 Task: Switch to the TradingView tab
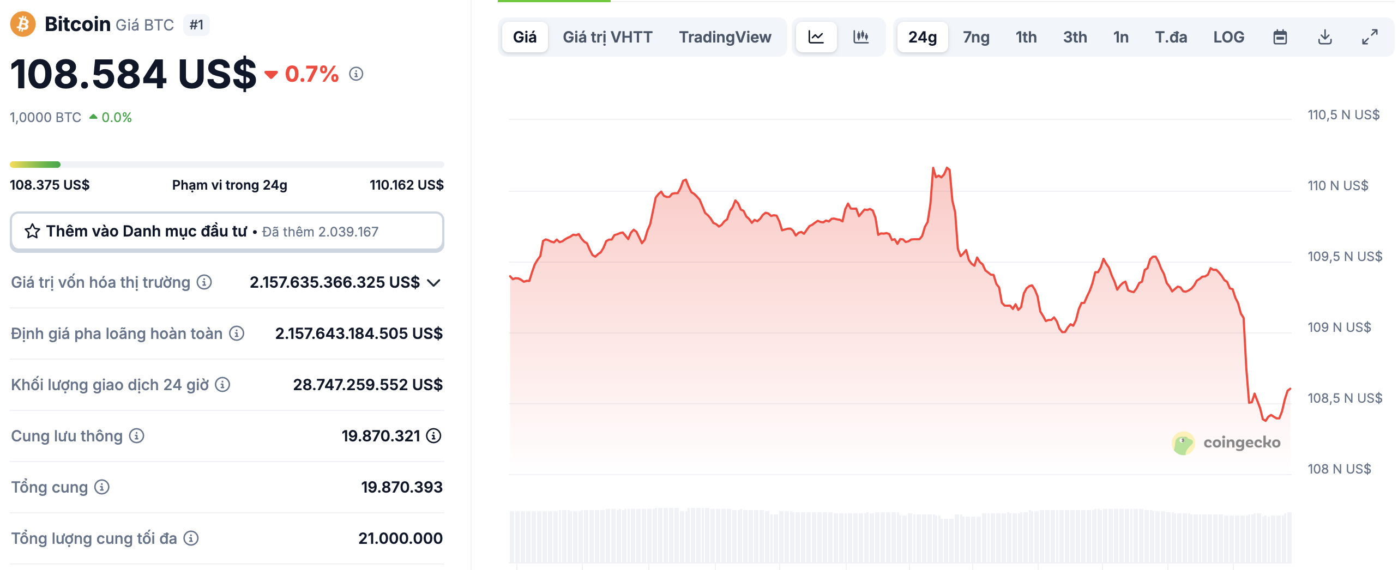[x=725, y=37]
